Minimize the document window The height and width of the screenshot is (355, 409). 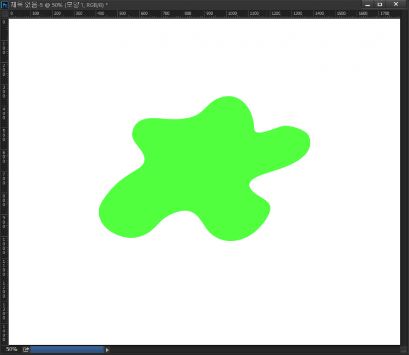point(368,4)
